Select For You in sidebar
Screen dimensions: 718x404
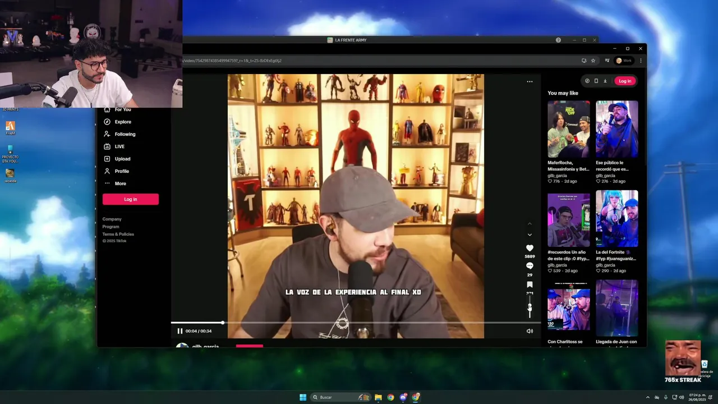(x=123, y=109)
